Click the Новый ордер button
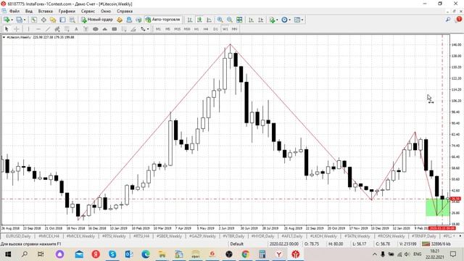The width and height of the screenshot is (464, 261). 97,20
